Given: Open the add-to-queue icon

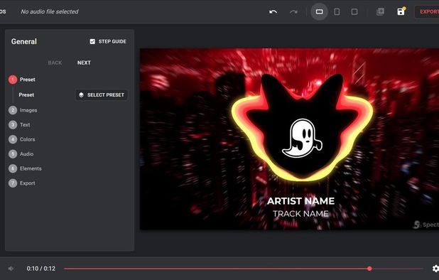Looking at the screenshot, I should (x=380, y=11).
